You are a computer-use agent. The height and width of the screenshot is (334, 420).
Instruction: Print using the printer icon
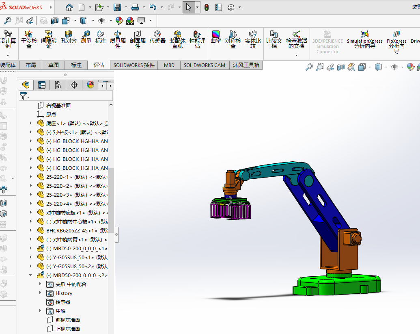click(135, 7)
